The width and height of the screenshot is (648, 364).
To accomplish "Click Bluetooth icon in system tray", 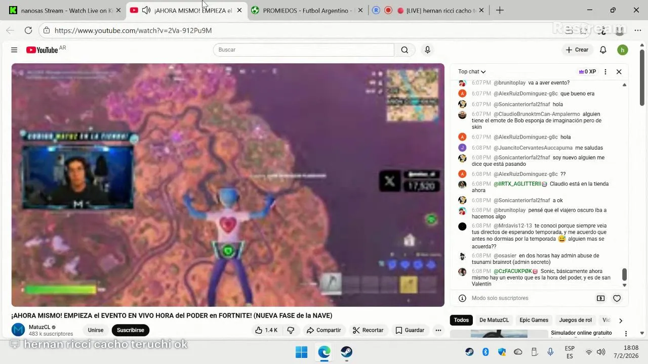I will click(485, 352).
